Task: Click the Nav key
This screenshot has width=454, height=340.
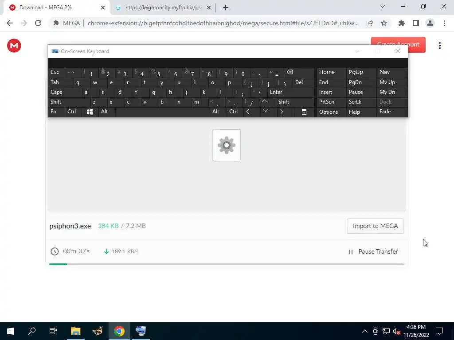Action: (392, 73)
